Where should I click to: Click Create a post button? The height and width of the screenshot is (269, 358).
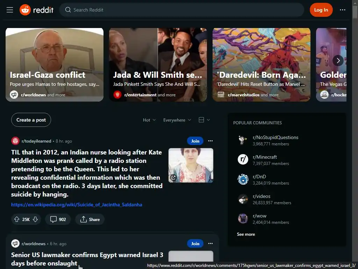(x=31, y=120)
